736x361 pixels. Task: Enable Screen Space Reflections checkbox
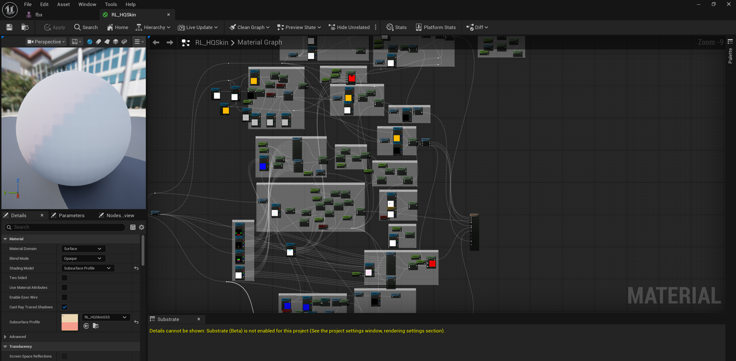pyautogui.click(x=64, y=356)
